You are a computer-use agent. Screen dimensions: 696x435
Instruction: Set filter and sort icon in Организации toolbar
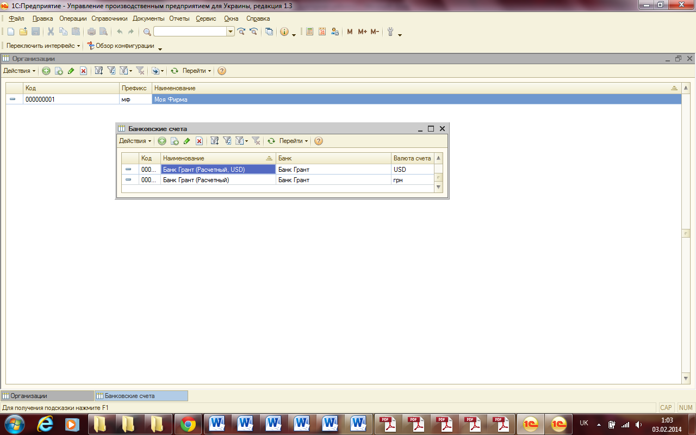99,71
